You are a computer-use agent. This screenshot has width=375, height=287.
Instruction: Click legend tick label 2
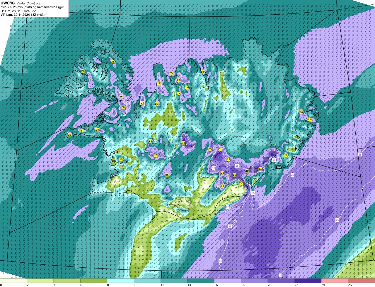point(28,285)
